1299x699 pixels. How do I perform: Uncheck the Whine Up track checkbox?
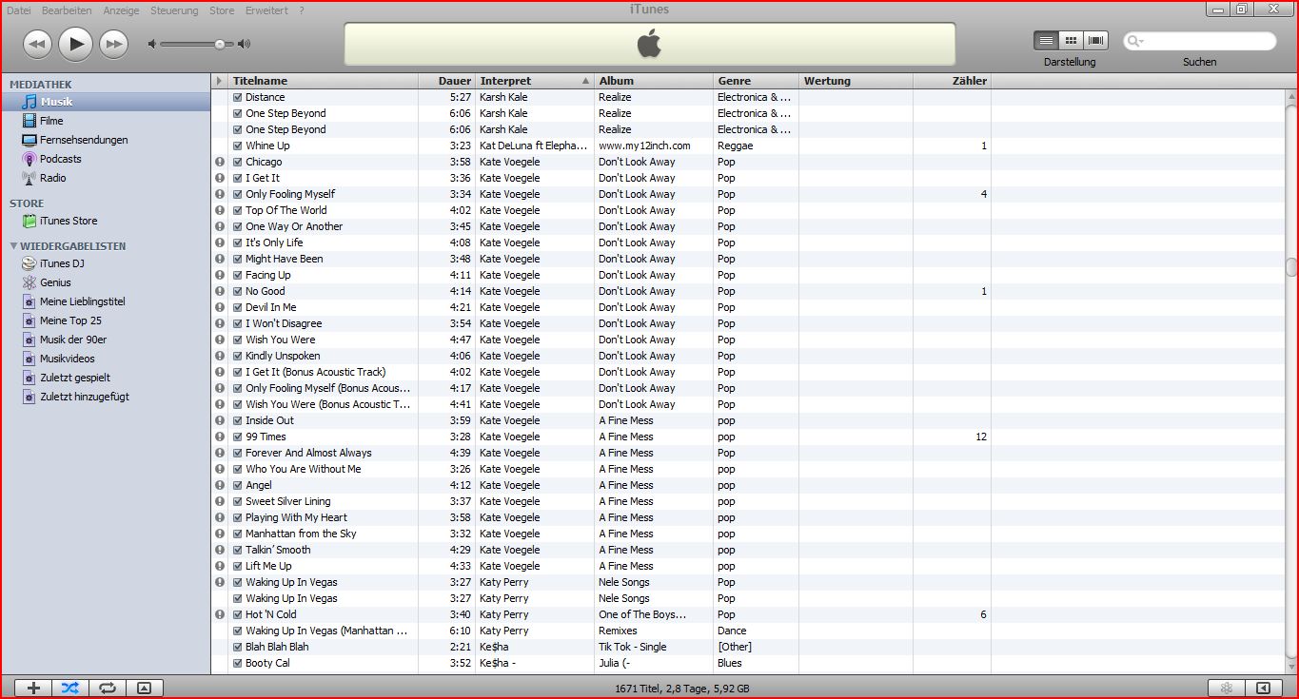pyautogui.click(x=238, y=146)
